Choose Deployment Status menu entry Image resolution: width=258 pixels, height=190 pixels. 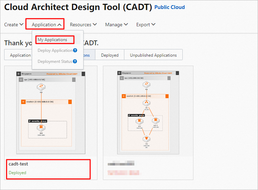coord(55,61)
